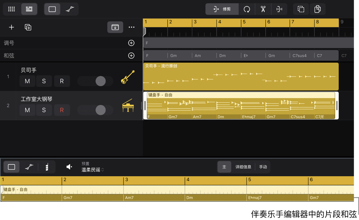
Task: Open the grid browser view icon
Action: coord(11,9)
